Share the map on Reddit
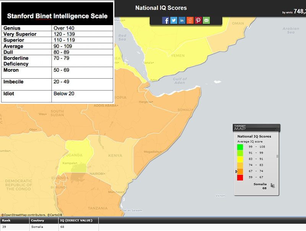 (190, 21)
